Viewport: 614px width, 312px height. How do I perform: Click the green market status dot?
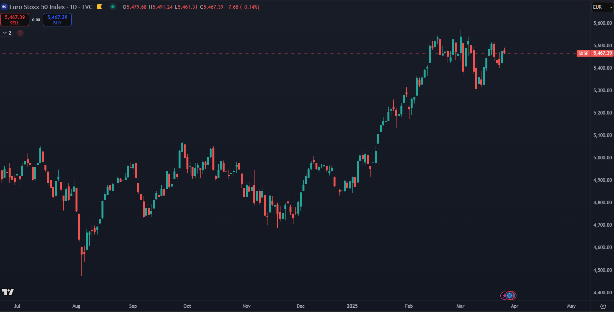point(113,7)
